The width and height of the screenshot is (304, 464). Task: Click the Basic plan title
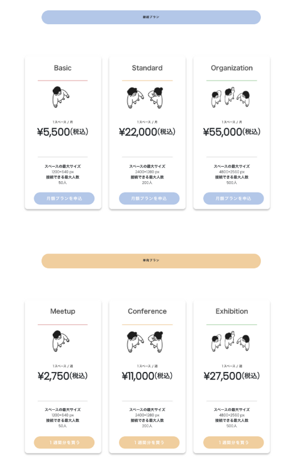pyautogui.click(x=62, y=68)
